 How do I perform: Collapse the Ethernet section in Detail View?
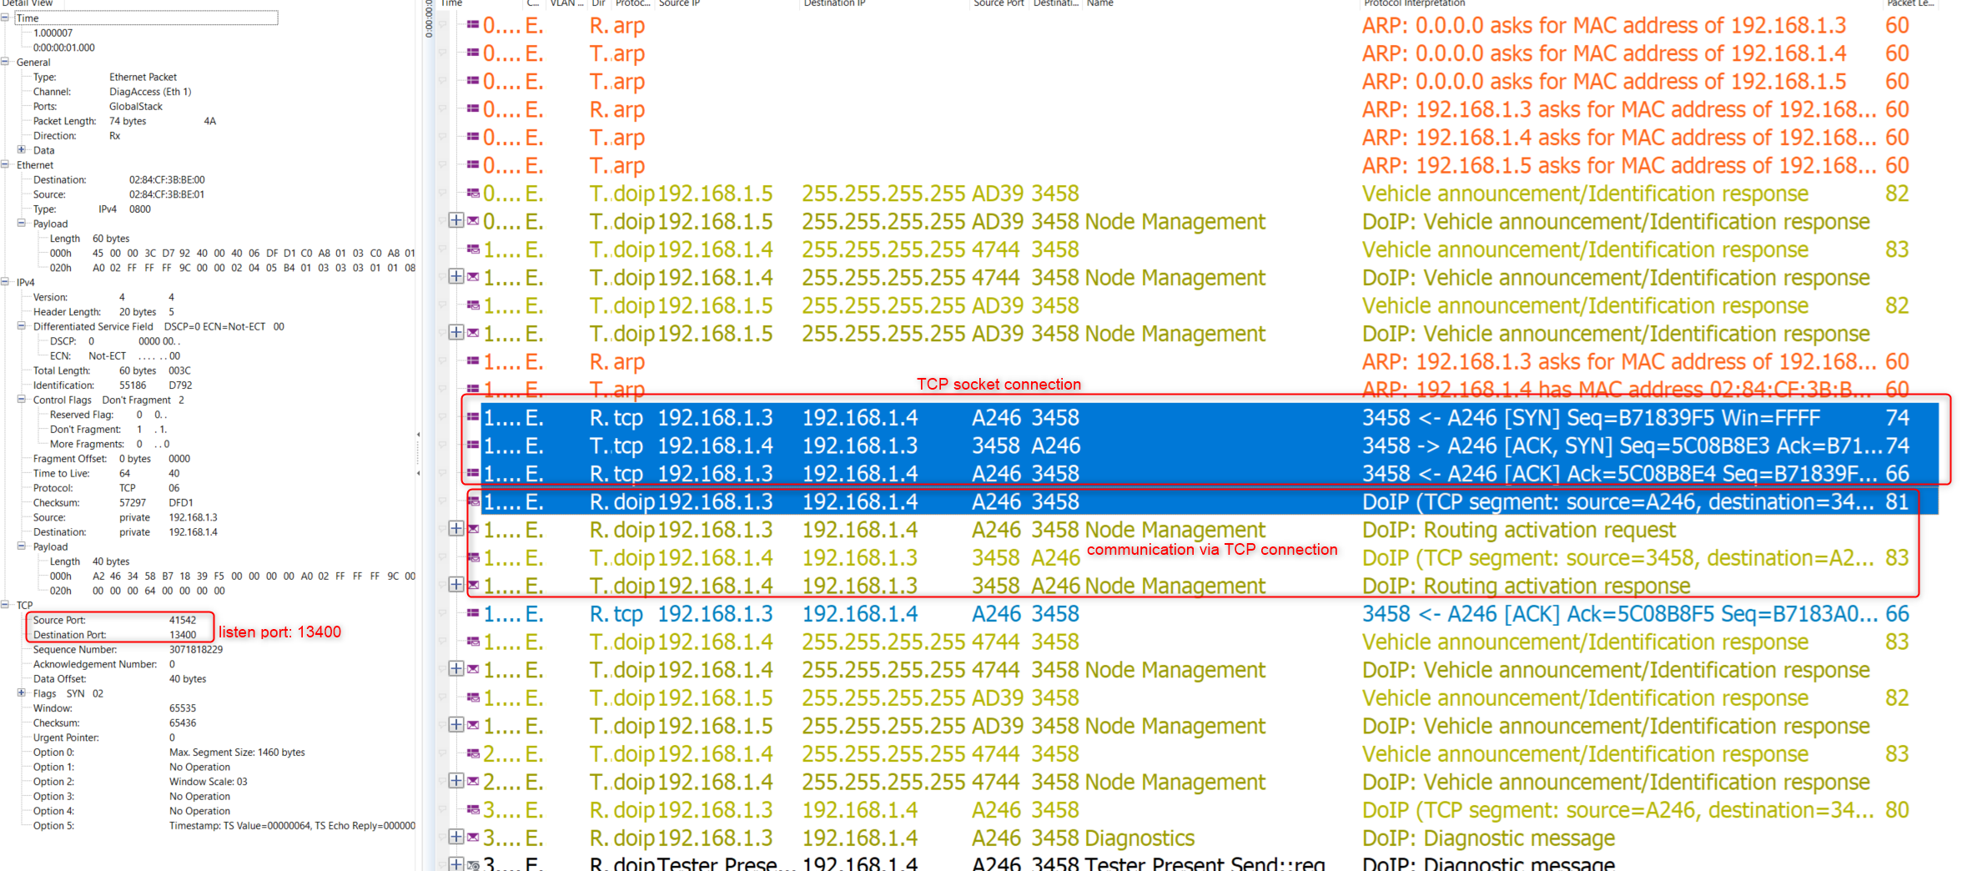(x=4, y=164)
